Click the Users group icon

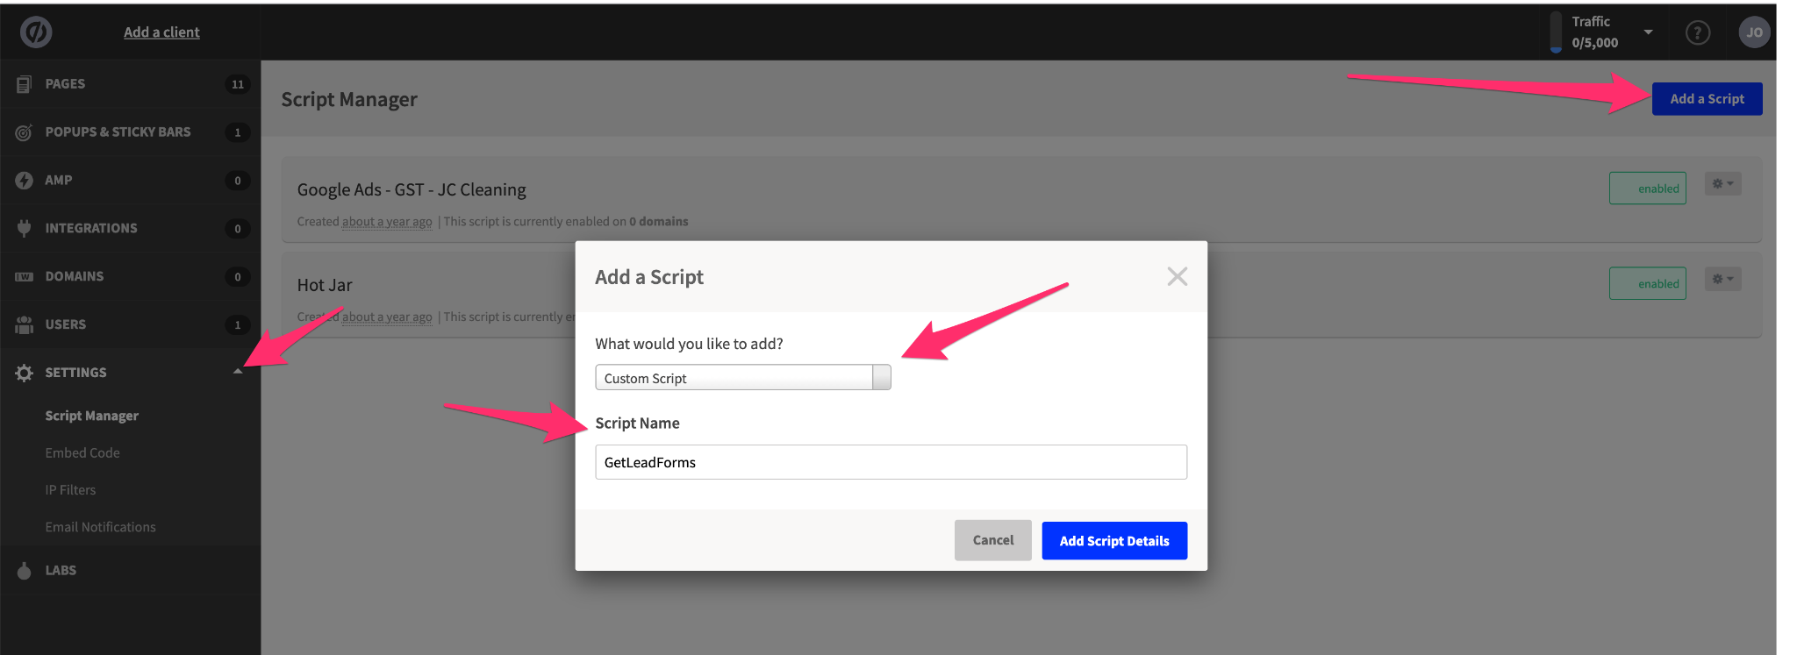pyautogui.click(x=24, y=324)
